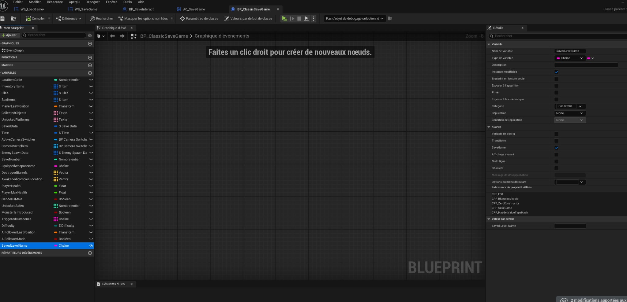Click the back arrow in graph navigation
Screen dimensions: 627x302
(112, 36)
